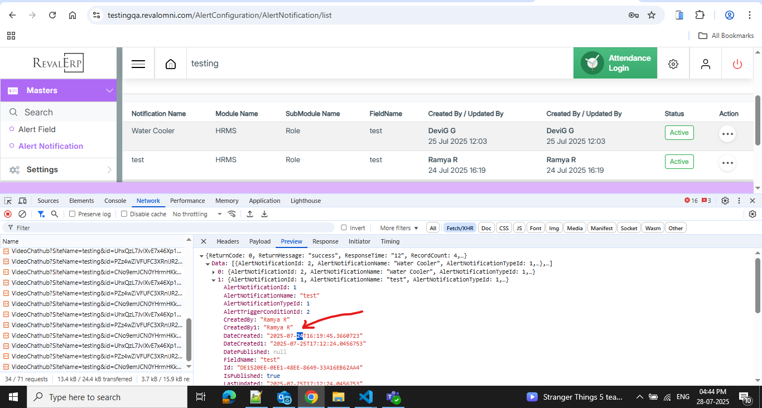
Task: Open the No throttling dropdown
Action: pyautogui.click(x=197, y=214)
